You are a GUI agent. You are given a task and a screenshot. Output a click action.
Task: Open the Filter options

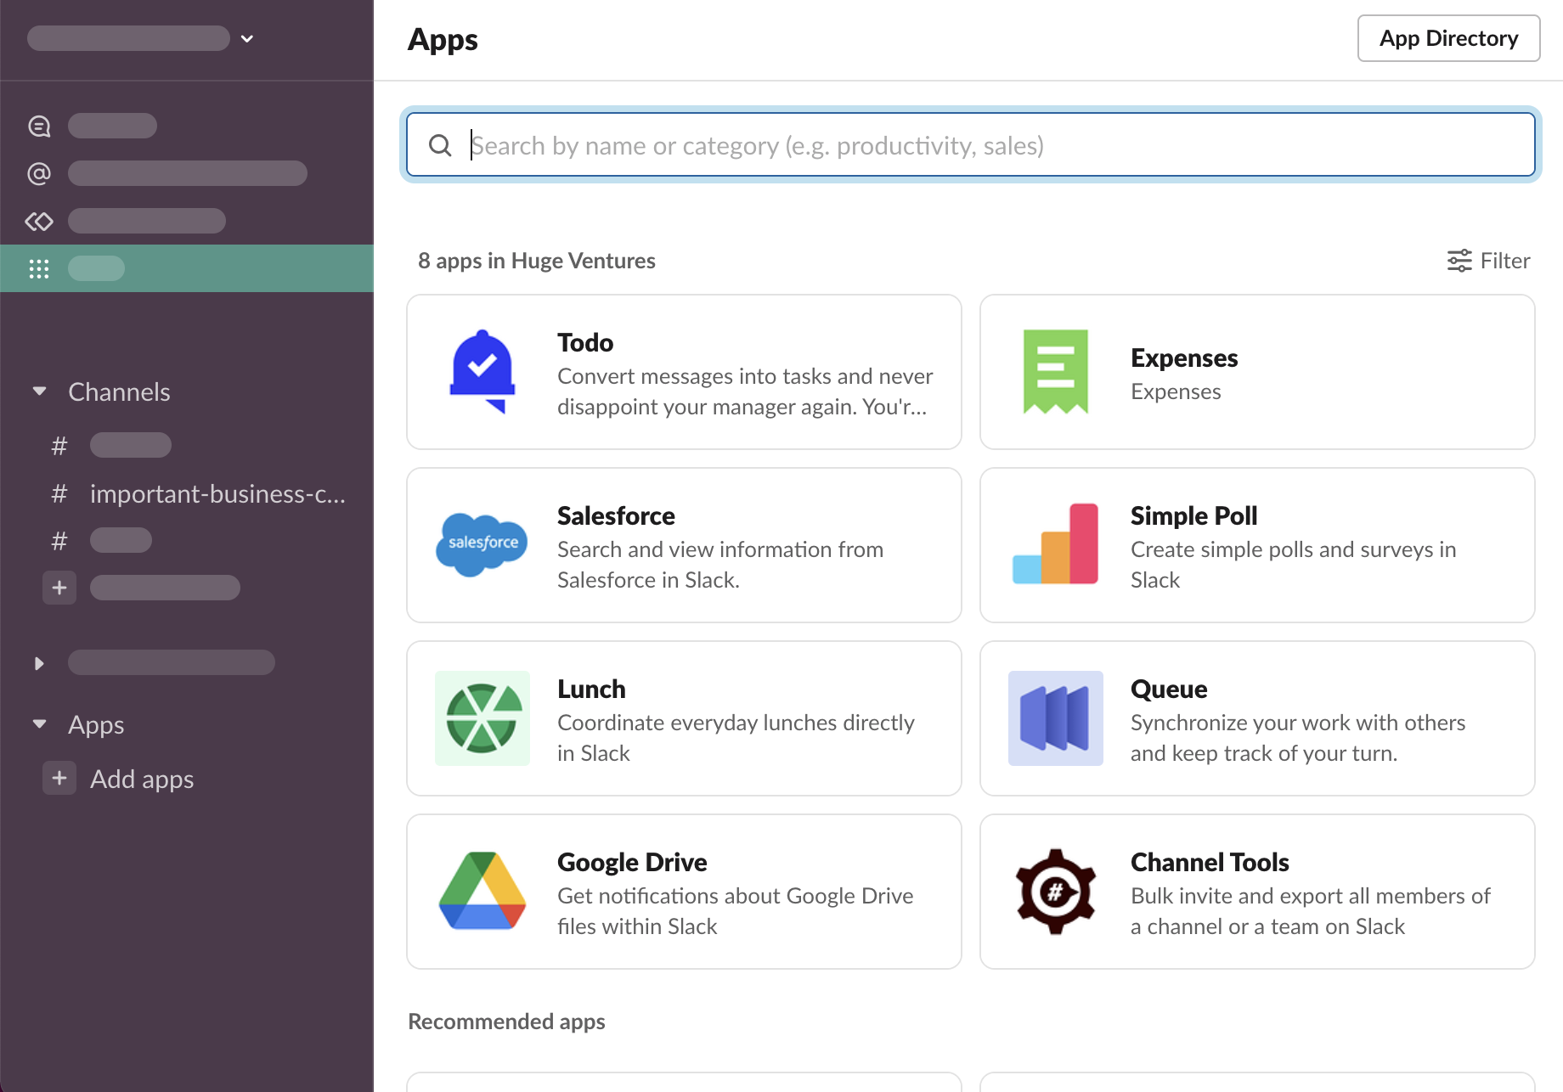(x=1488, y=261)
